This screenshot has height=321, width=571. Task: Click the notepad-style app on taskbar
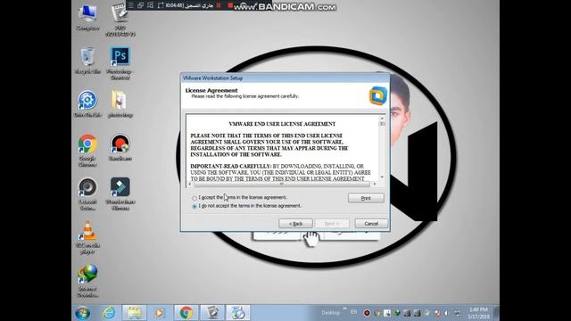[x=212, y=313]
